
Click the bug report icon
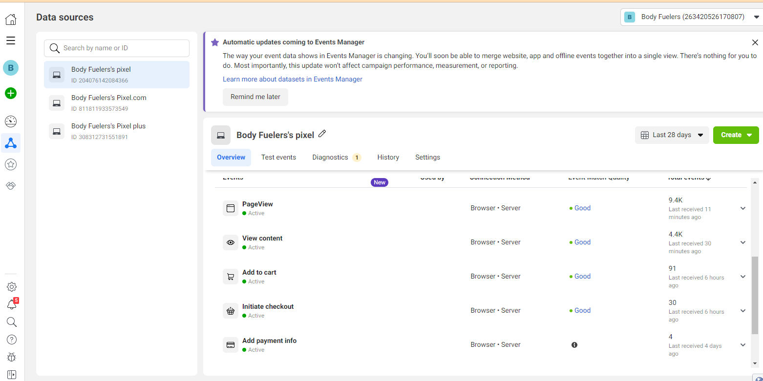(x=12, y=357)
